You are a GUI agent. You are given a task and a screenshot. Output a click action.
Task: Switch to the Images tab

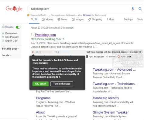(78, 19)
